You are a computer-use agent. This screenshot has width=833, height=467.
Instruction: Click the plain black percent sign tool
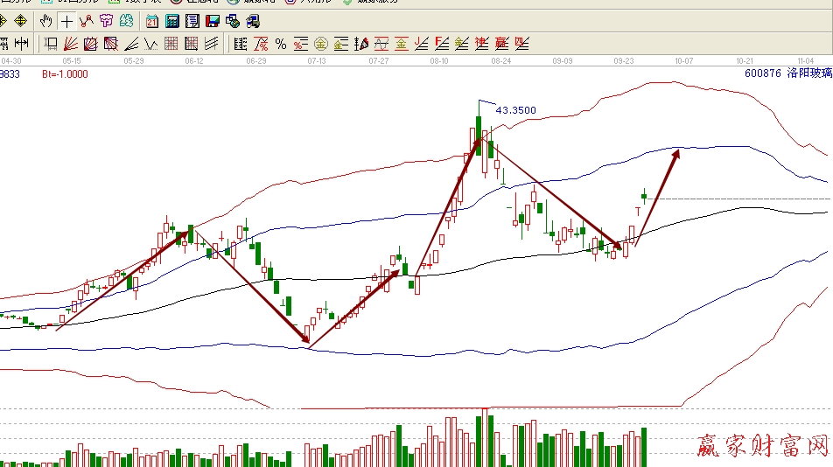coord(280,43)
